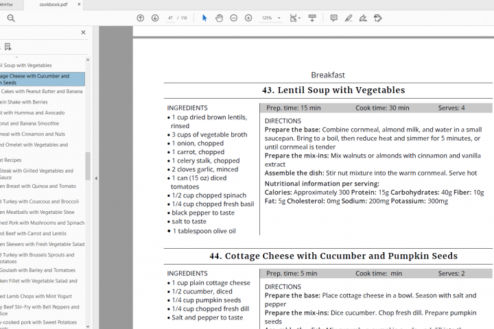Choose the arrow selection tool
Screen dimensions: 494x329
point(204,18)
